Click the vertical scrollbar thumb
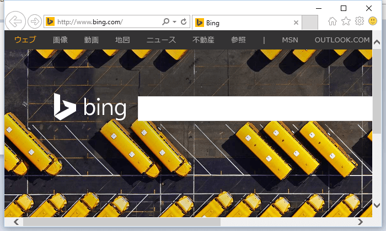Image resolution: width=386 pixels, height=231 pixels. (x=377, y=91)
